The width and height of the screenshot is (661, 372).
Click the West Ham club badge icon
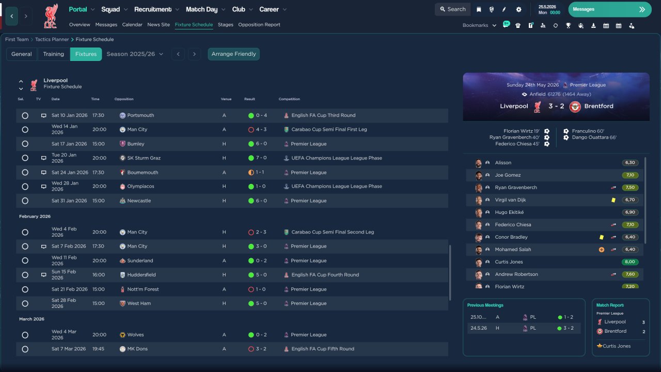coord(122,303)
